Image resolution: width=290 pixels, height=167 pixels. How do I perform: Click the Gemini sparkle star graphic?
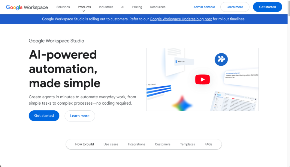point(182,104)
